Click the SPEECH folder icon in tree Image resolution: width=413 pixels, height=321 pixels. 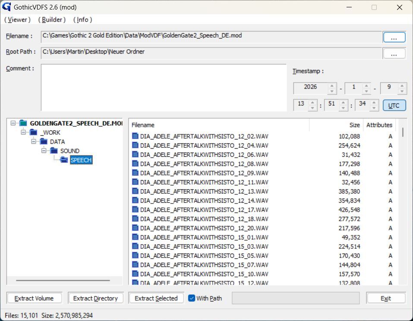tap(64, 160)
